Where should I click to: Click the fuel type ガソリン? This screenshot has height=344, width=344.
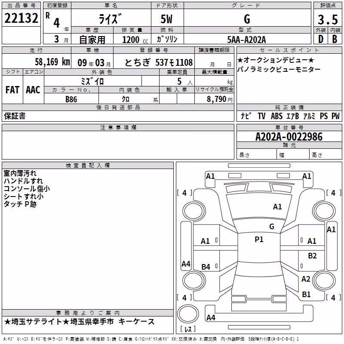tap(167, 39)
